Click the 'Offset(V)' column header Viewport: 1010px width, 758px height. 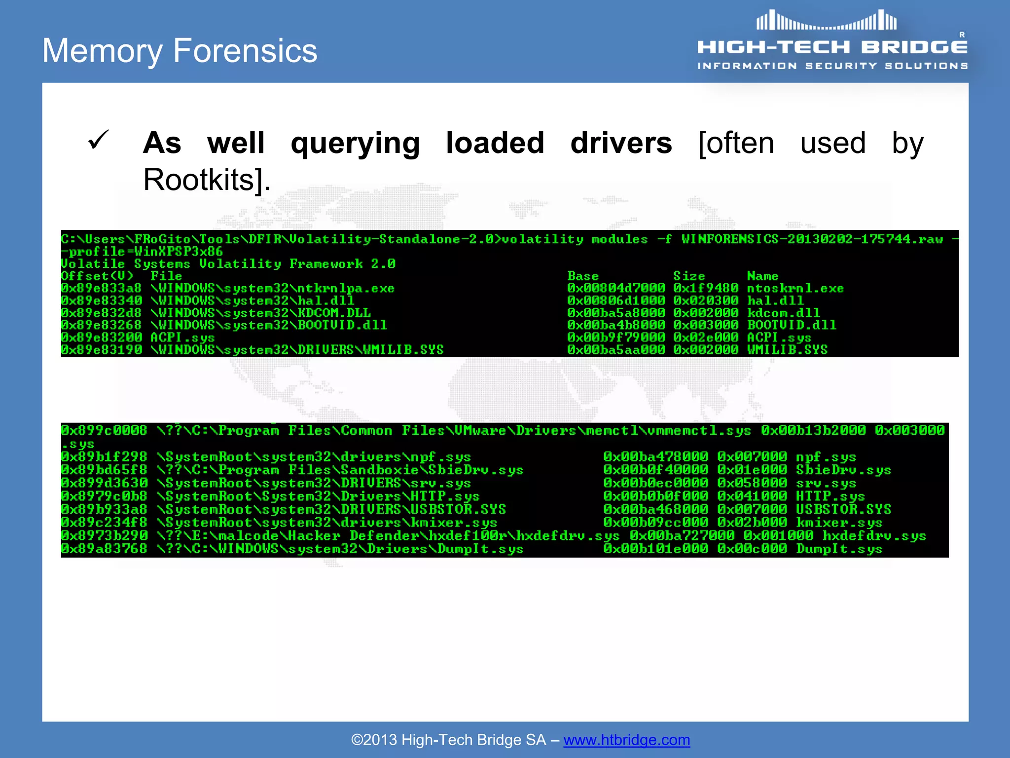tap(97, 276)
